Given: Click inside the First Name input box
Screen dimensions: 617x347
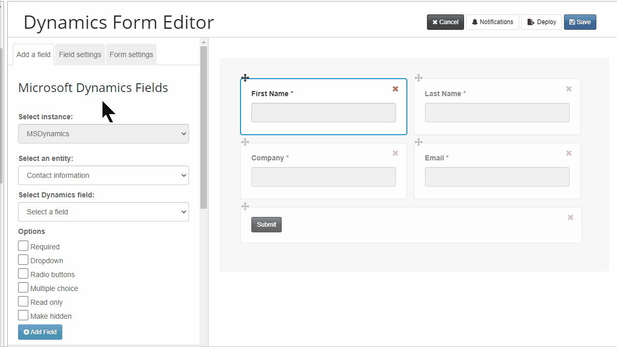Looking at the screenshot, I should 323,113.
